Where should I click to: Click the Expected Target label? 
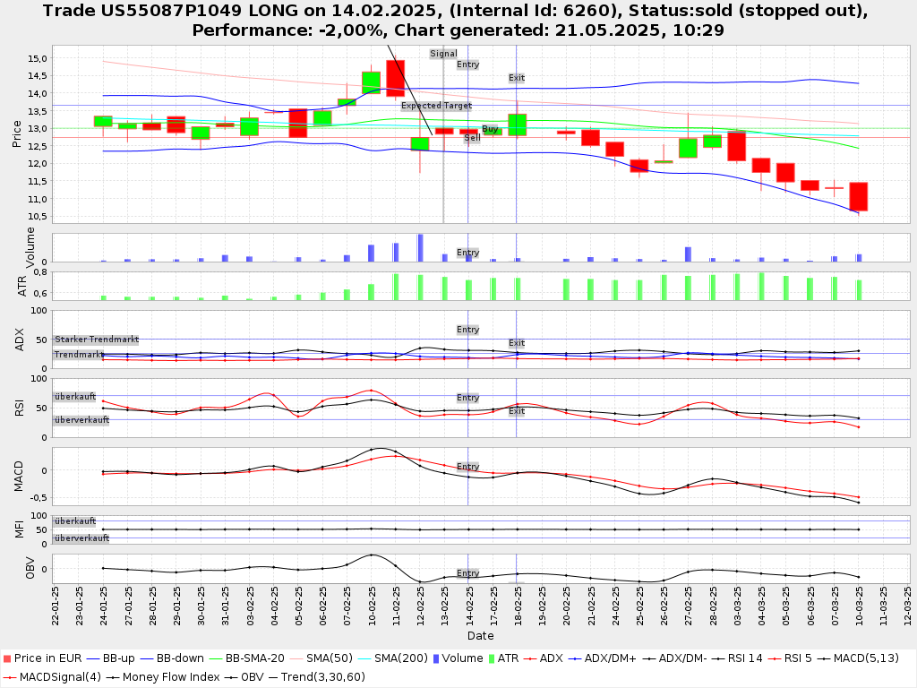(436, 106)
